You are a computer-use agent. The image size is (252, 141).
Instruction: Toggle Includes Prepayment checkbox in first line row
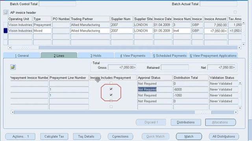coord(111,83)
